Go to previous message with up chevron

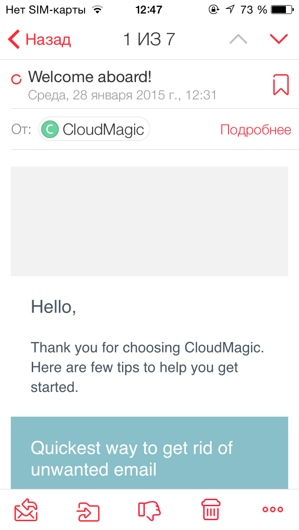pos(238,39)
